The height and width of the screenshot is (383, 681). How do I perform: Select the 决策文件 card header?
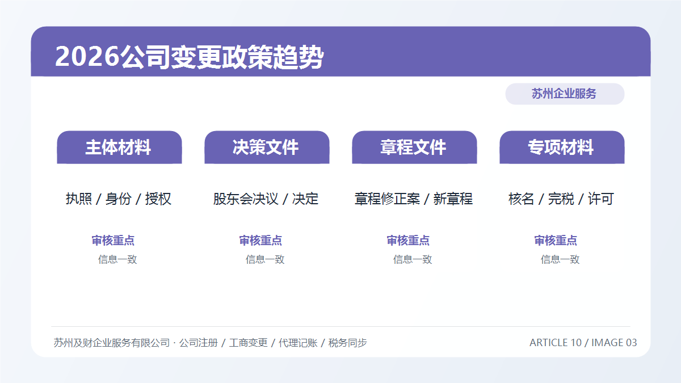(x=267, y=148)
